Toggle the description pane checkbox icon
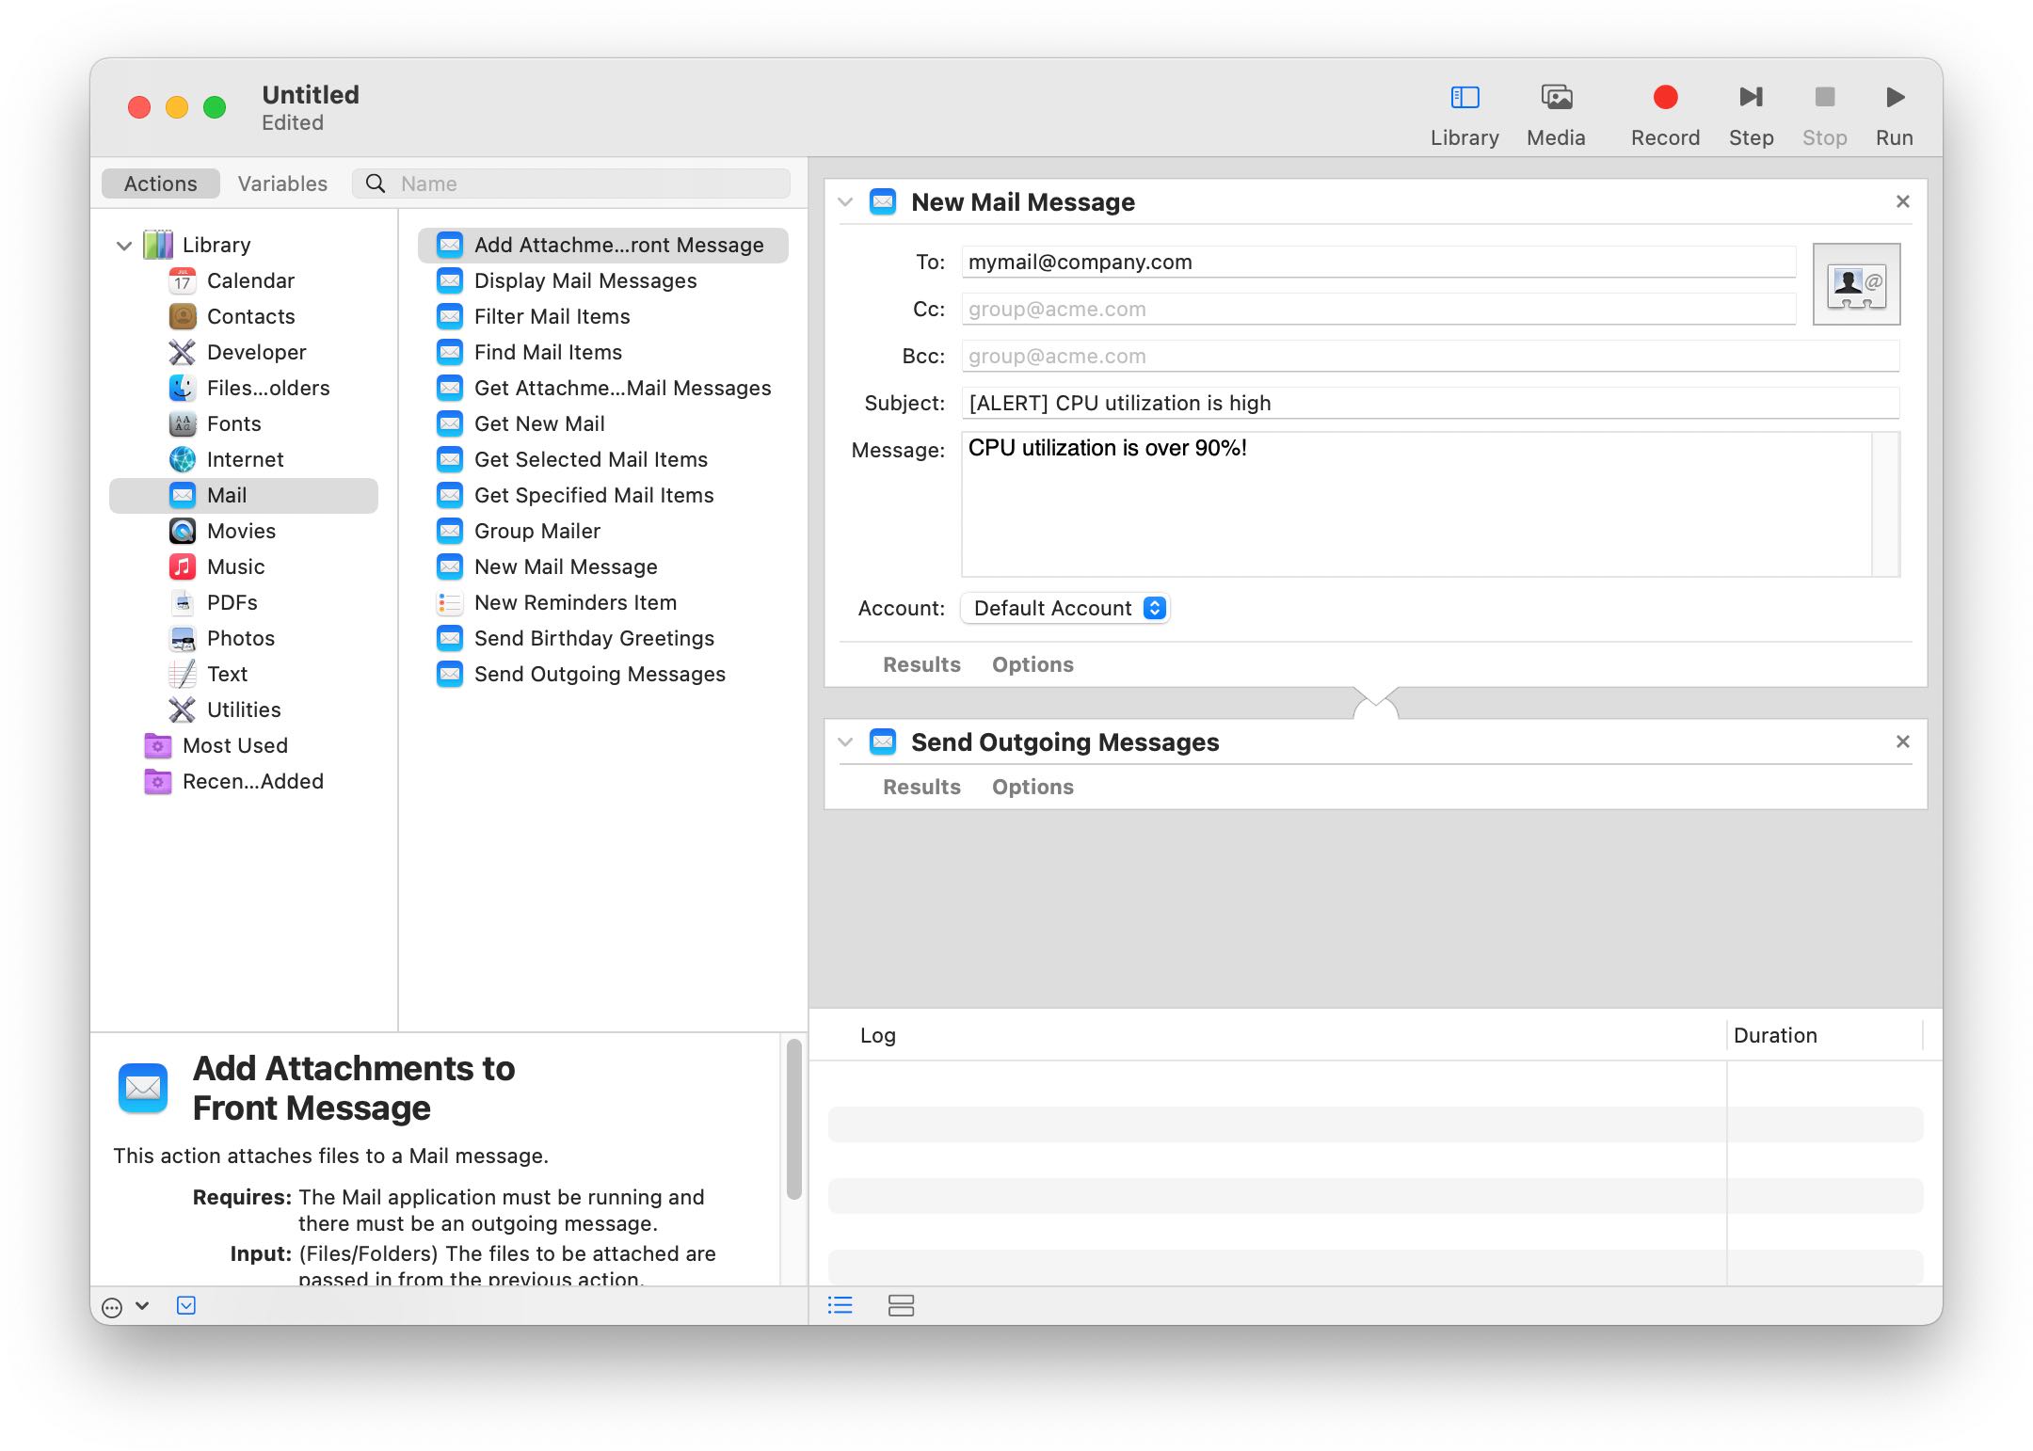The height and width of the screenshot is (1451, 2033). (x=186, y=1305)
